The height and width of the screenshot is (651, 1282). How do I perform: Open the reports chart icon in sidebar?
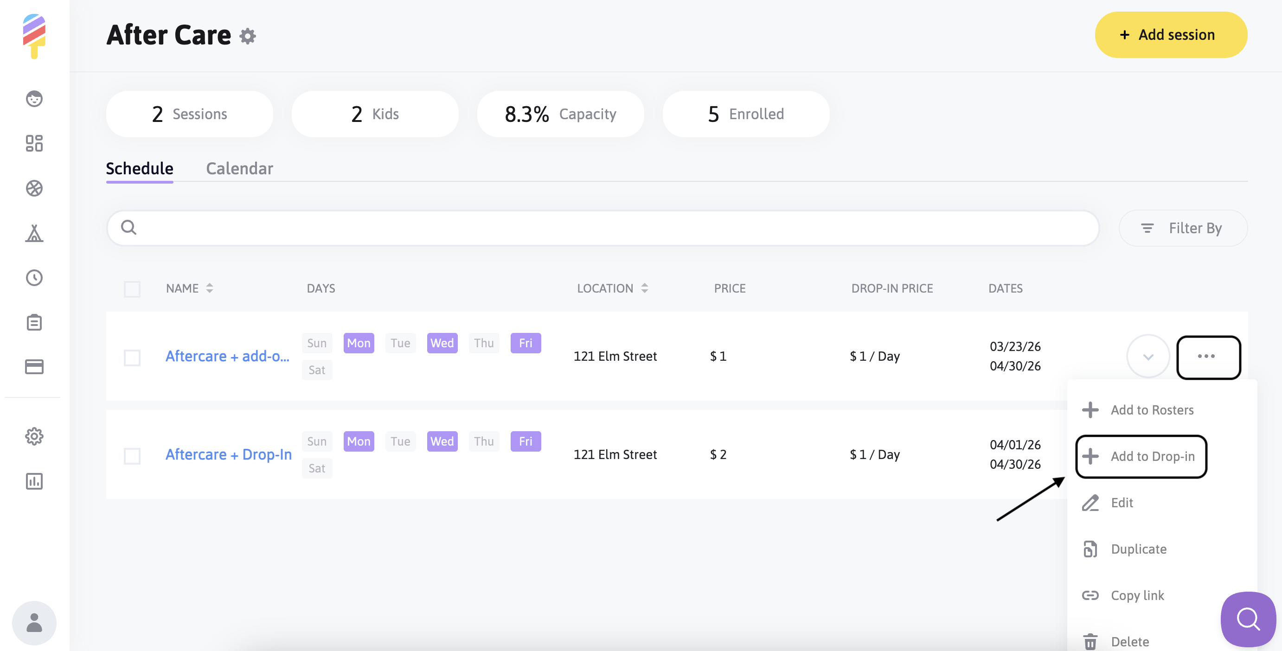pos(34,481)
